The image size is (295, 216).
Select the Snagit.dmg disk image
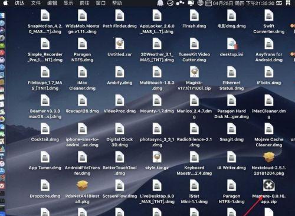point(231,129)
